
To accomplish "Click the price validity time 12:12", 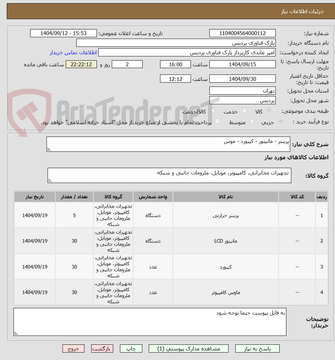I will click(x=175, y=79).
